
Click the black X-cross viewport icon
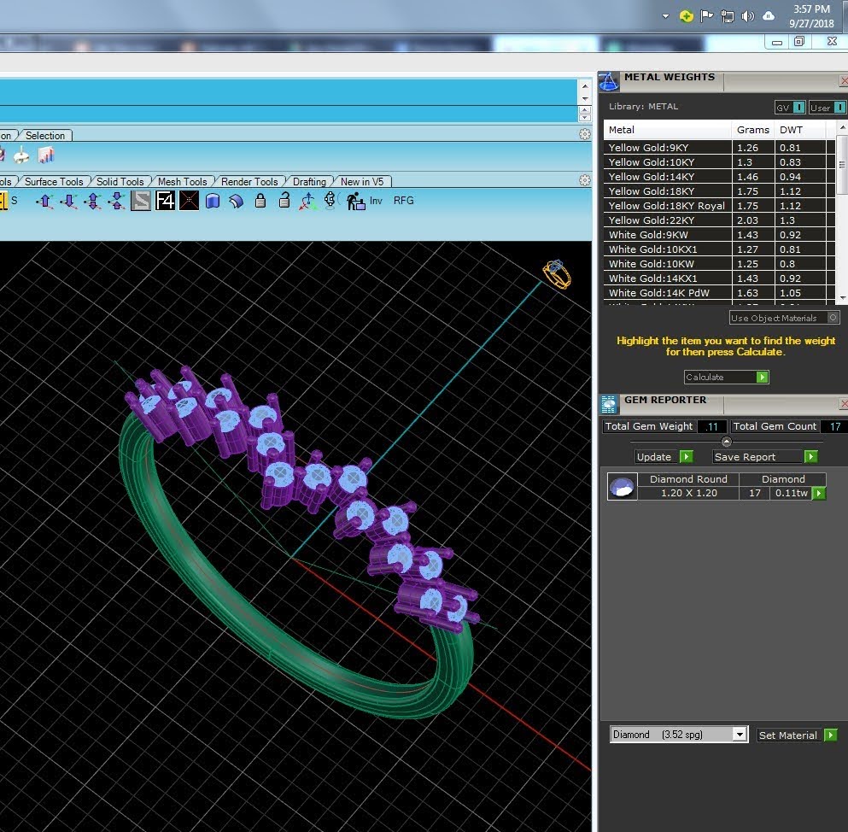pos(189,201)
